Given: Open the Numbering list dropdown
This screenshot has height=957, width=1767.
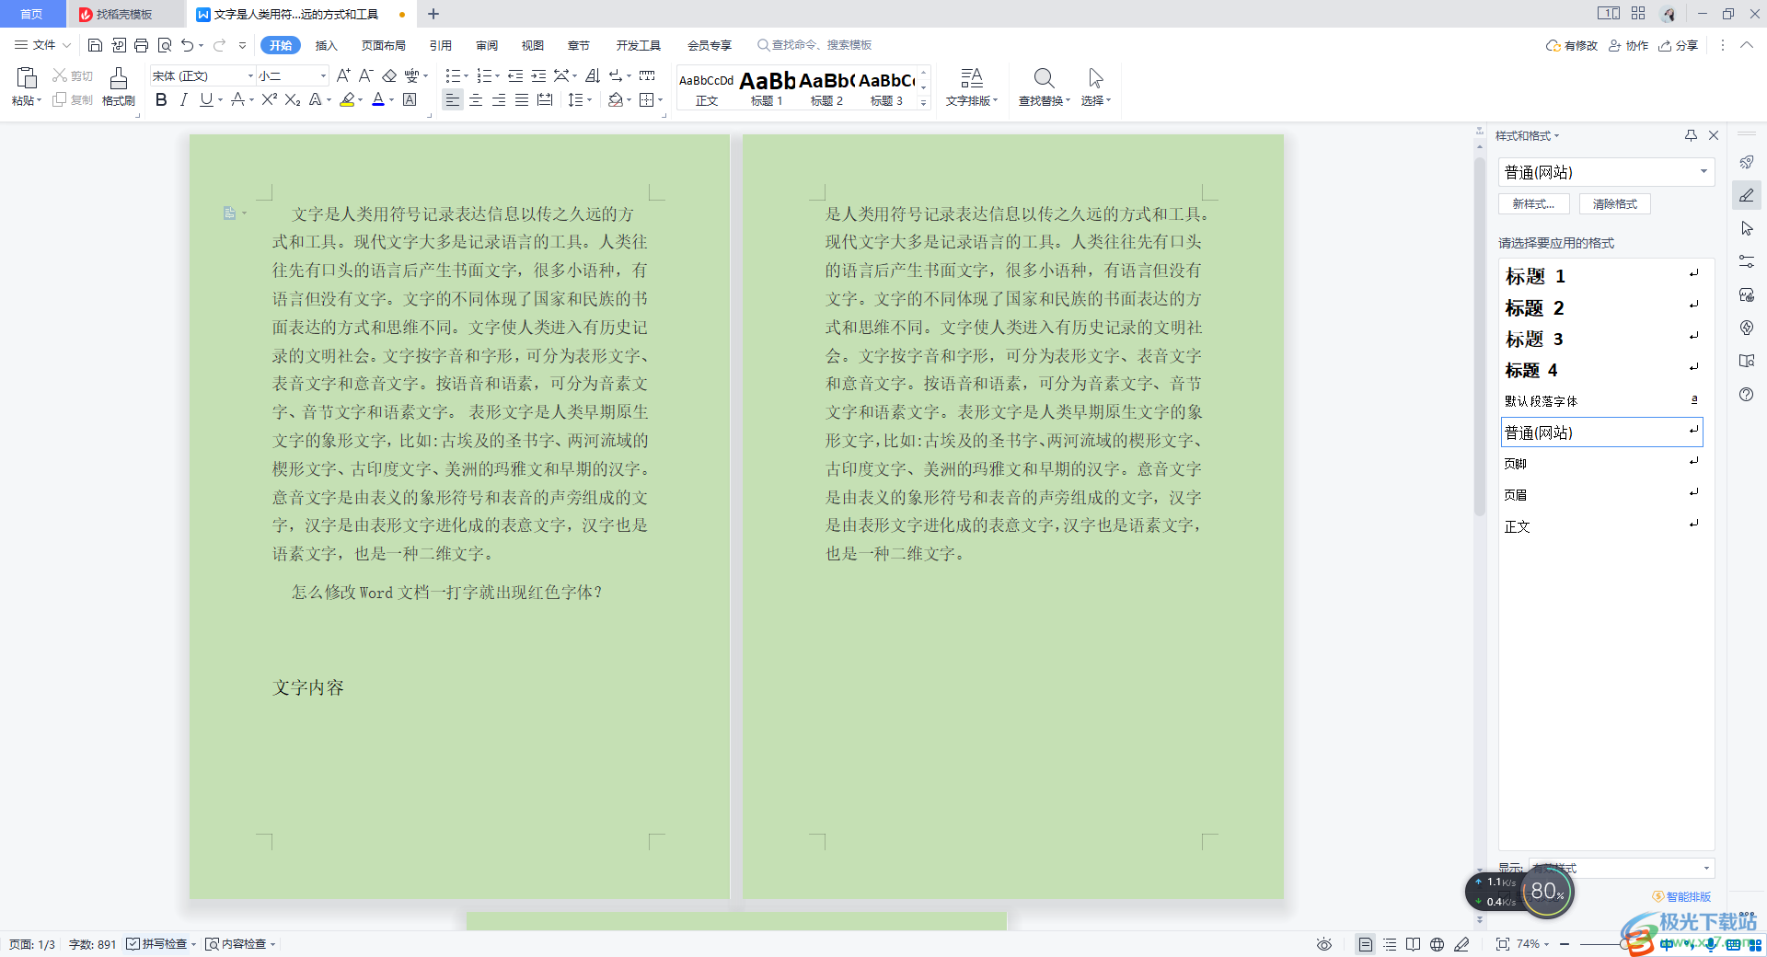Looking at the screenshot, I should 497,75.
